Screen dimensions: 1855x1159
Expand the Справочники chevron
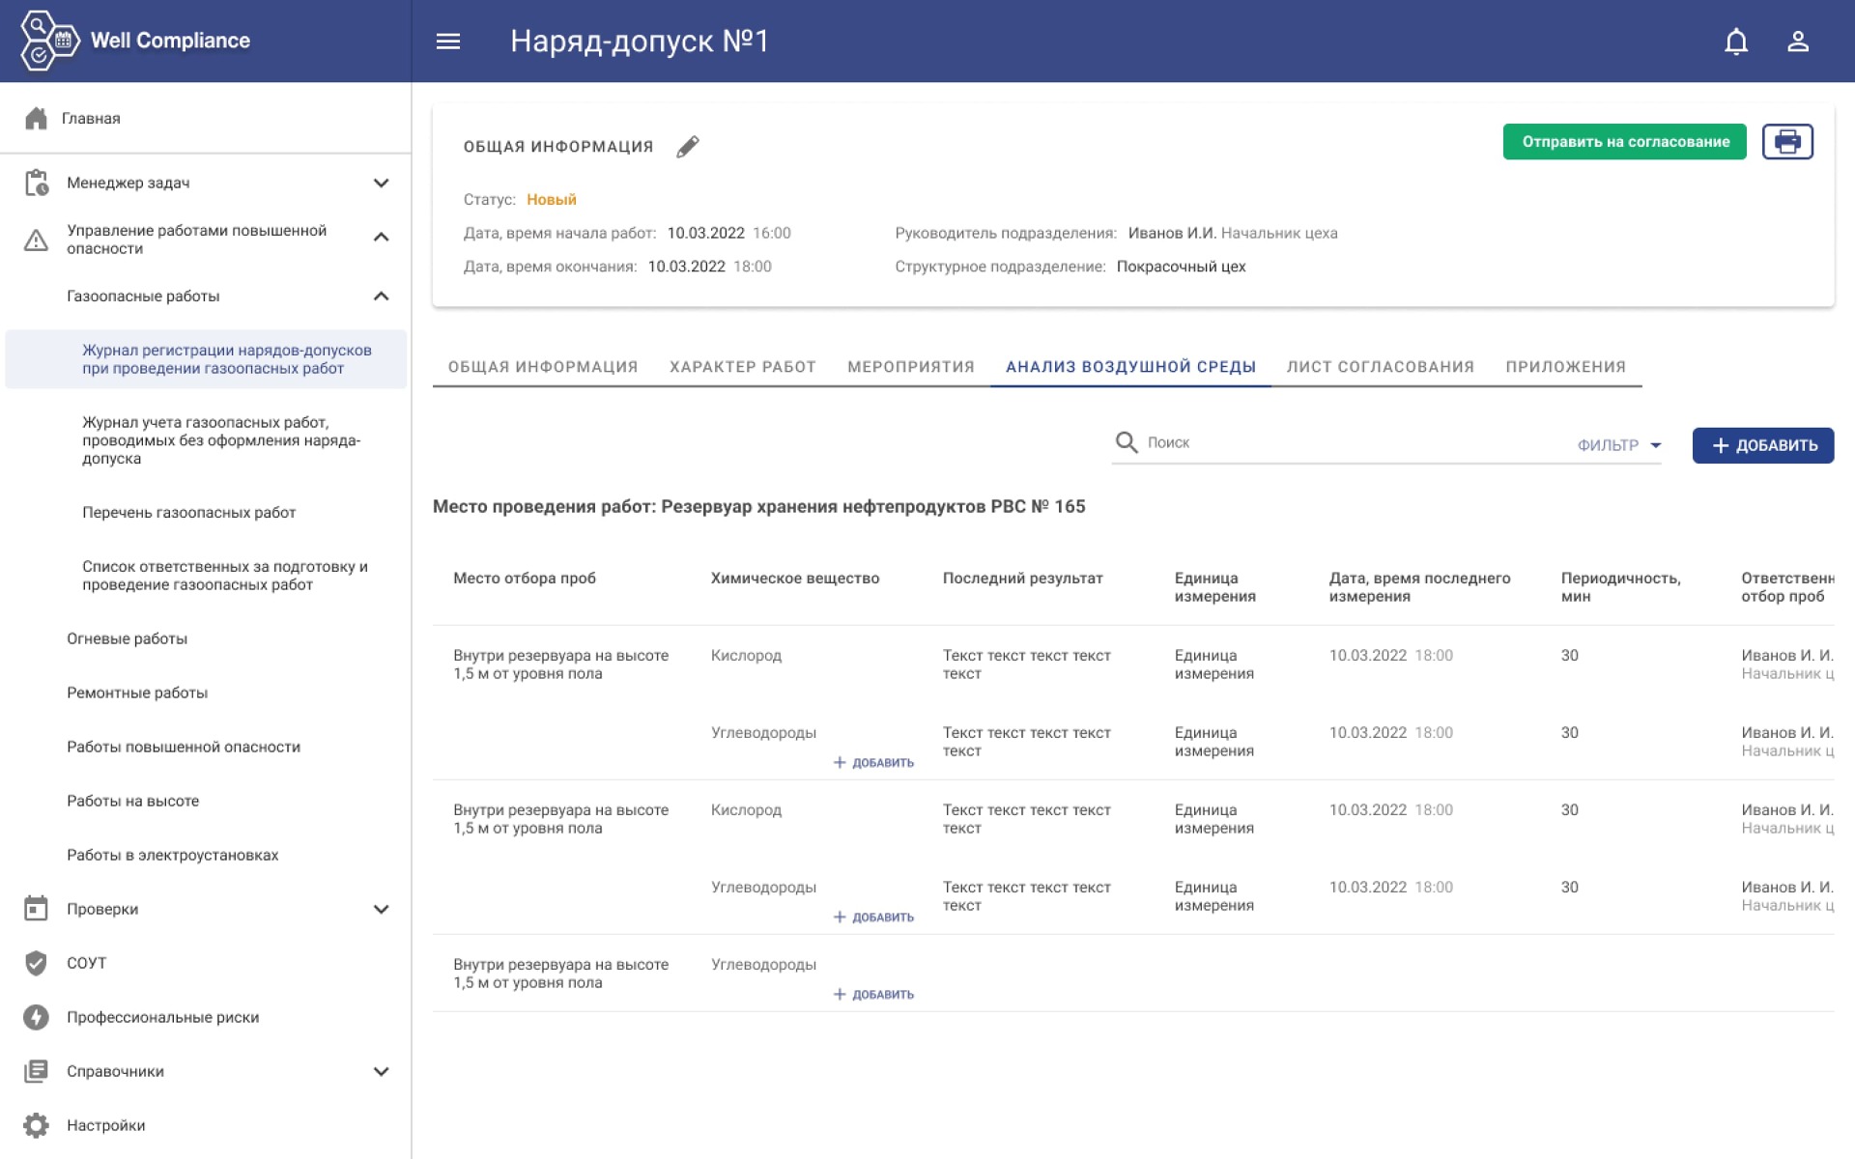(x=381, y=1071)
